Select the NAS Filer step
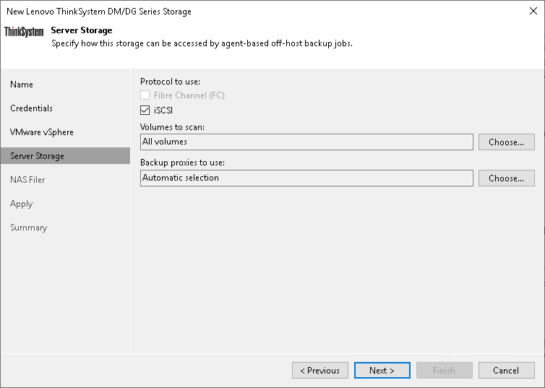Image resolution: width=545 pixels, height=388 pixels. [27, 180]
